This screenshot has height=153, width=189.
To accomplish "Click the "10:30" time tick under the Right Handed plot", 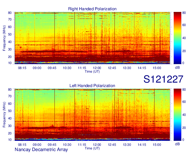I will click(67, 68).
